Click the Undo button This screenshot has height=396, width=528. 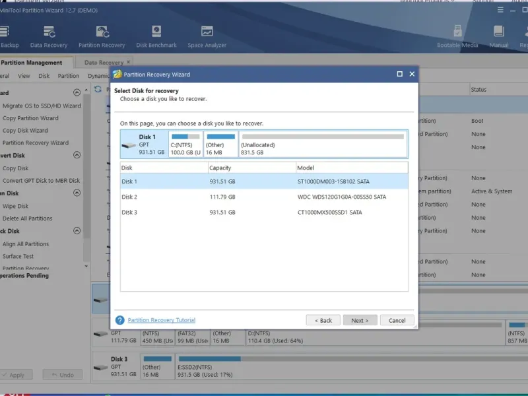coord(63,375)
